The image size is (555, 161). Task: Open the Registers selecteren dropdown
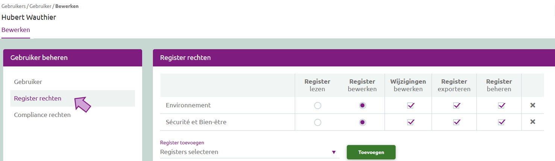click(250, 152)
